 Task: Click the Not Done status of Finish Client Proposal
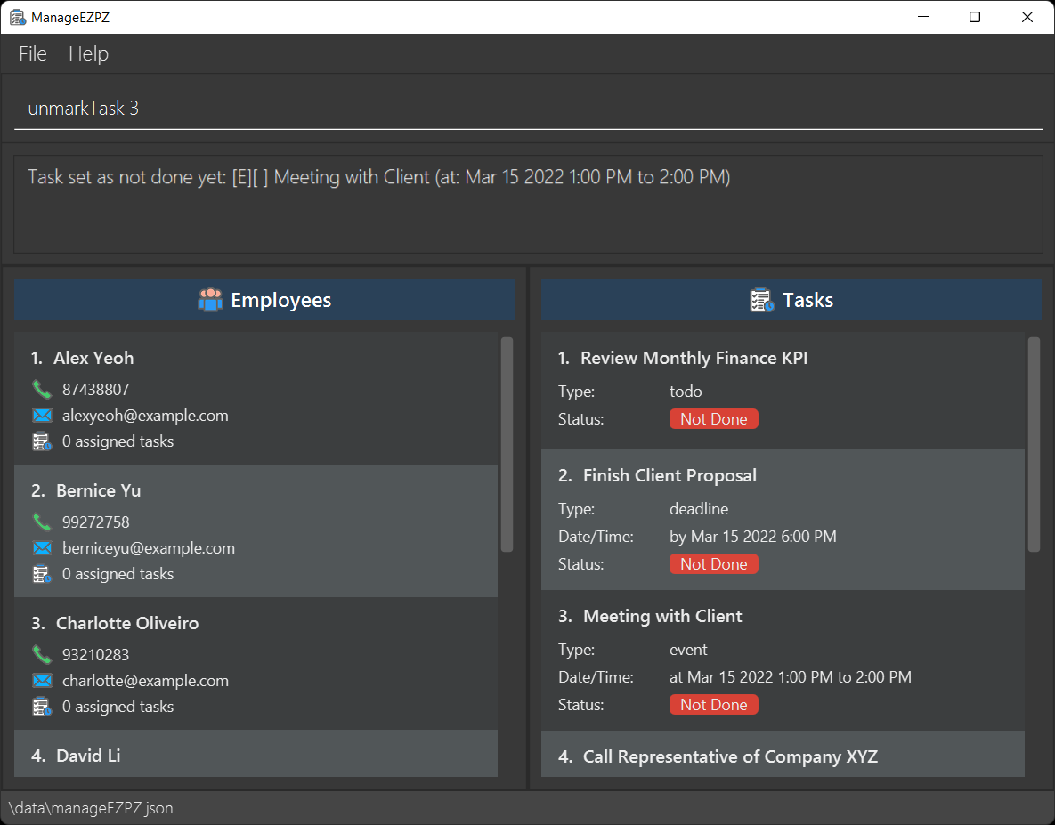coord(714,564)
